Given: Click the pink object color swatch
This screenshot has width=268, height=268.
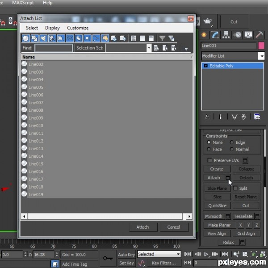Looking at the screenshot, I should click(x=261, y=46).
